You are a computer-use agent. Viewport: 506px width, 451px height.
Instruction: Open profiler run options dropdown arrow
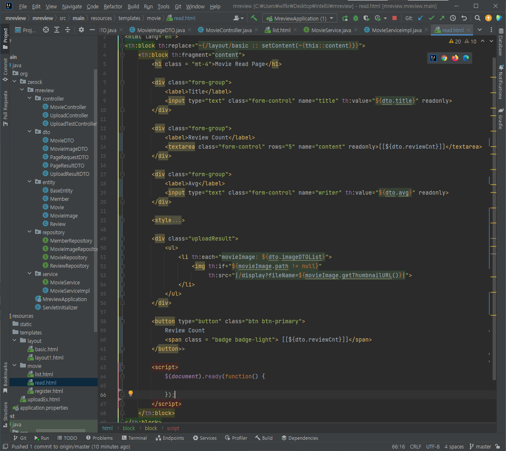pos(385,18)
